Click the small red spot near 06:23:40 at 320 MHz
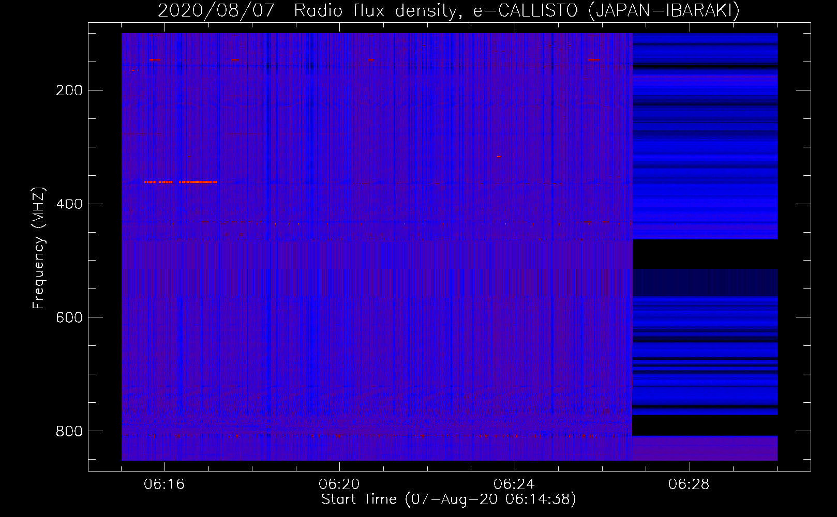This screenshot has width=837, height=517. click(499, 156)
